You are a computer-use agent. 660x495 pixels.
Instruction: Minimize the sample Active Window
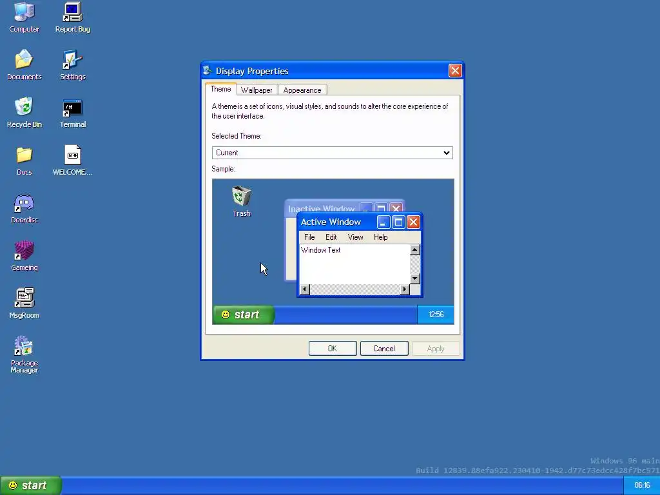click(x=383, y=222)
